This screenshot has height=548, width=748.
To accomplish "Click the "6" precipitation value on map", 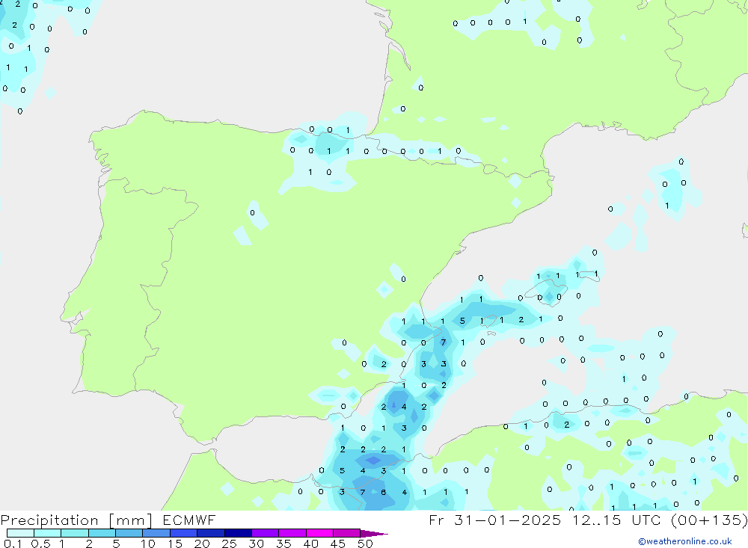I will tap(384, 492).
